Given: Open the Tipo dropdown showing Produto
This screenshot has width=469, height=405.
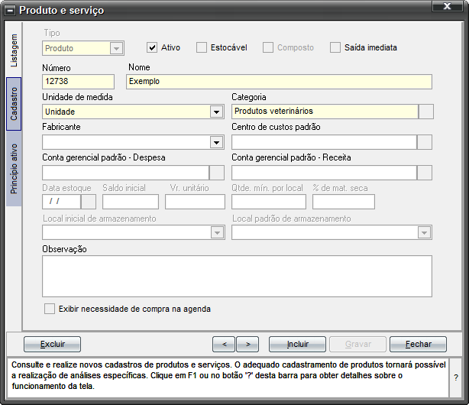Looking at the screenshot, I should point(116,48).
